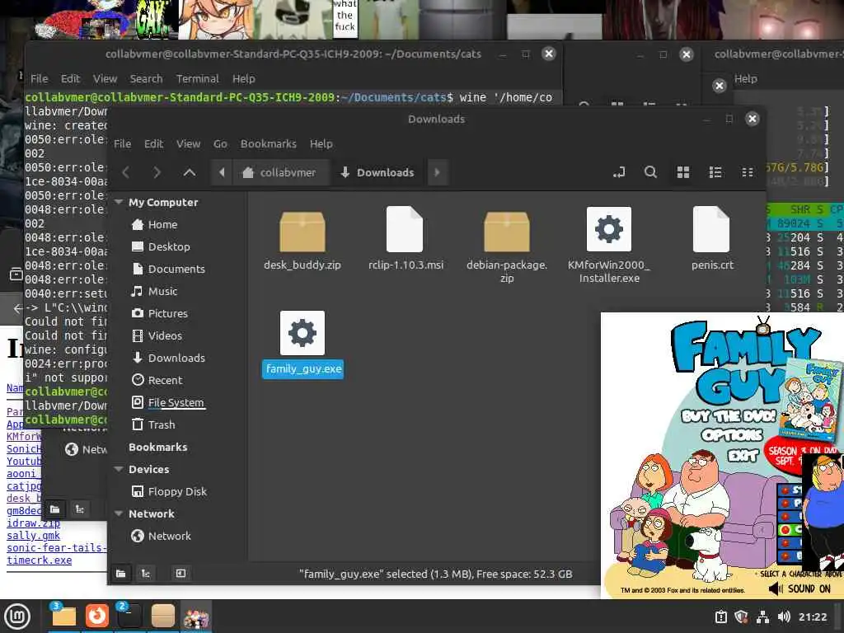Collapse the Network sidebar section
Viewport: 844px width, 633px height.
[119, 513]
